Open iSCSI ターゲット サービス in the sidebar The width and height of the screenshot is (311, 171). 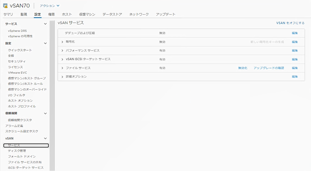pos(26,168)
